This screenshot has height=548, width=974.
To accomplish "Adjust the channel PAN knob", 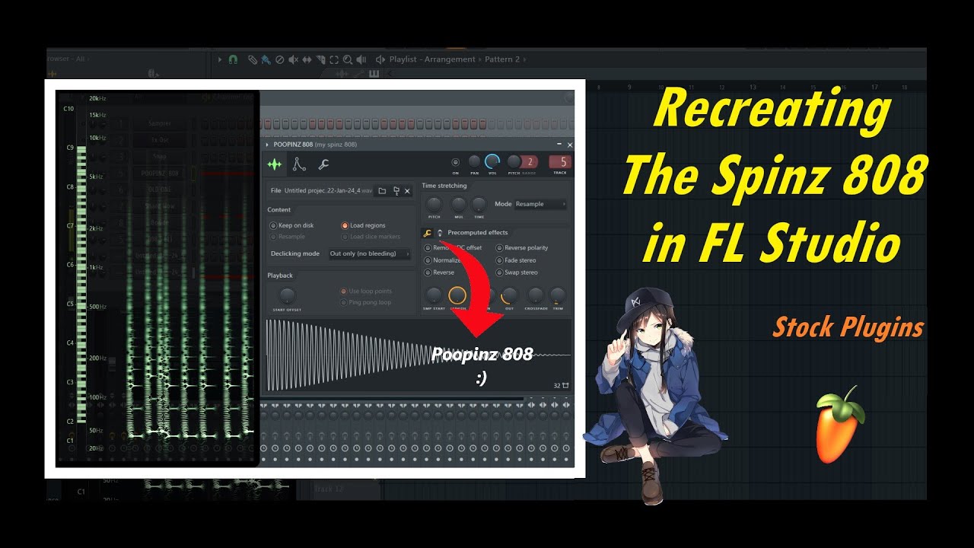I will pyautogui.click(x=474, y=161).
